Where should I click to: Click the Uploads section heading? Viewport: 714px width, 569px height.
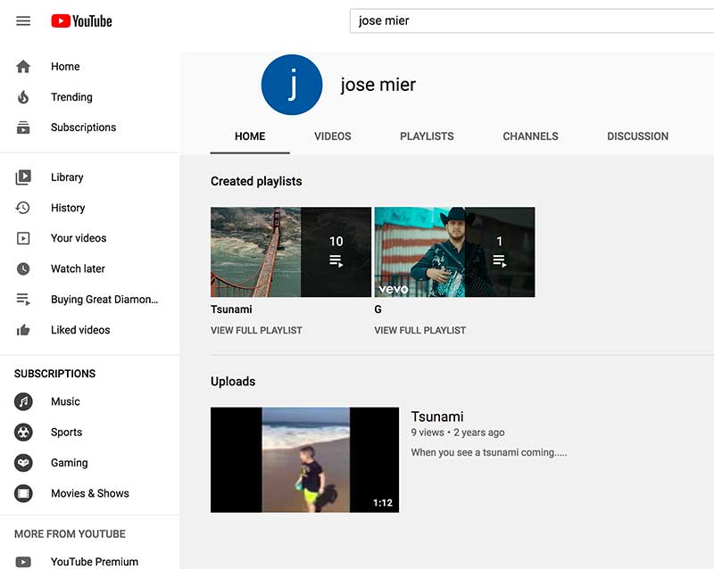(233, 382)
